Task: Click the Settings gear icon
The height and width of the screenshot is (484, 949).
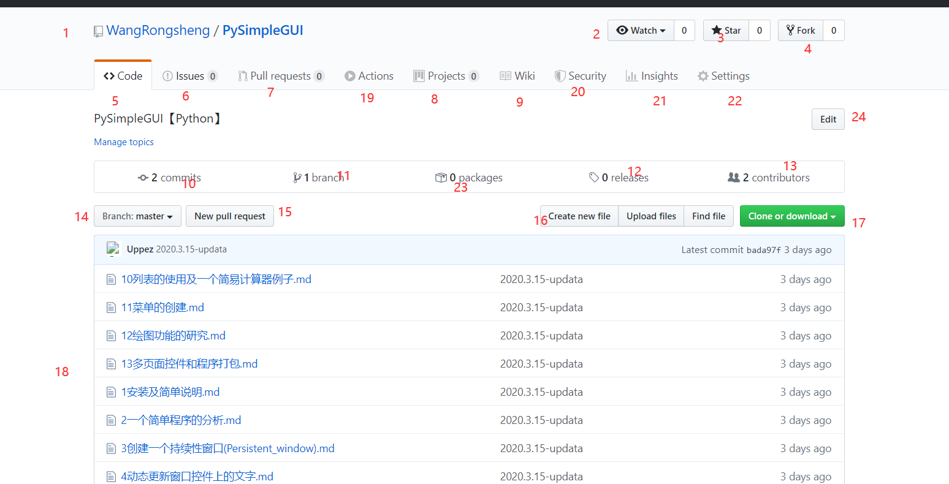Action: (x=703, y=76)
